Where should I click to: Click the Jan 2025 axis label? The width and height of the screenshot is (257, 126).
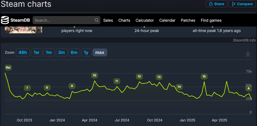coord(188,120)
